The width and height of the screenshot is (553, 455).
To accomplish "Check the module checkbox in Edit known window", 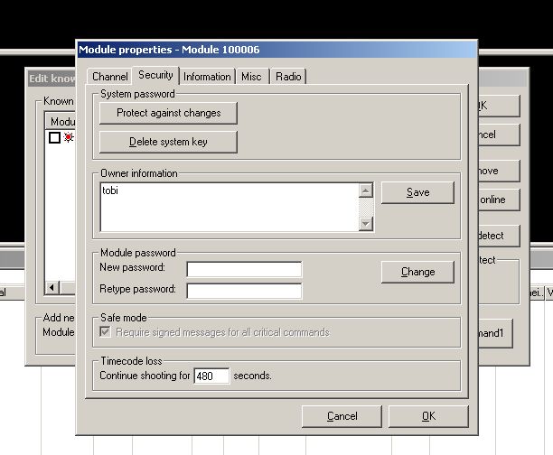I will click(54, 137).
